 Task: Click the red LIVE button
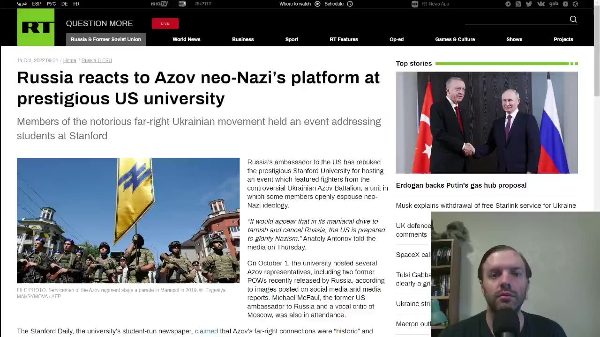click(x=165, y=23)
